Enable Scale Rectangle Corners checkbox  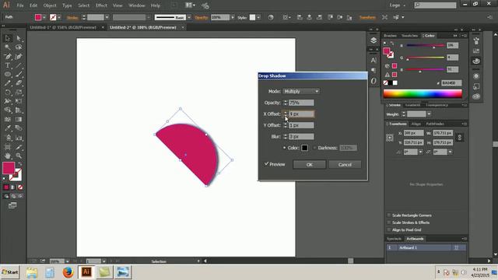pos(389,215)
